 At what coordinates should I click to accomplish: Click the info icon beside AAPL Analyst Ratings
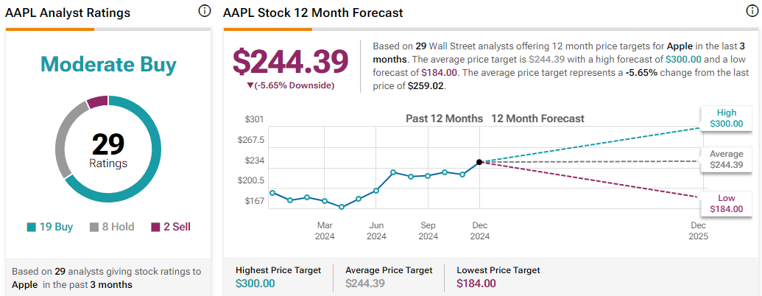[205, 12]
